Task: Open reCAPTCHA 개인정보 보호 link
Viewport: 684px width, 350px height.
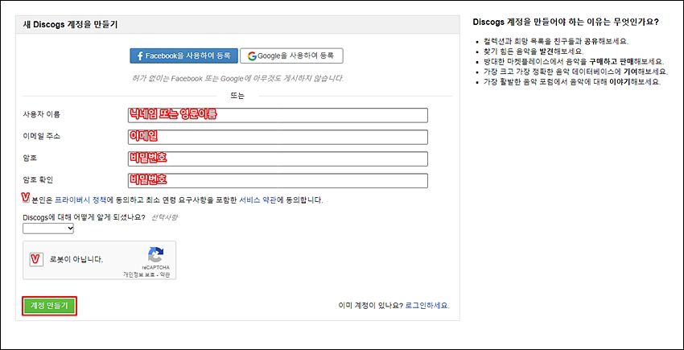Action: [x=138, y=275]
